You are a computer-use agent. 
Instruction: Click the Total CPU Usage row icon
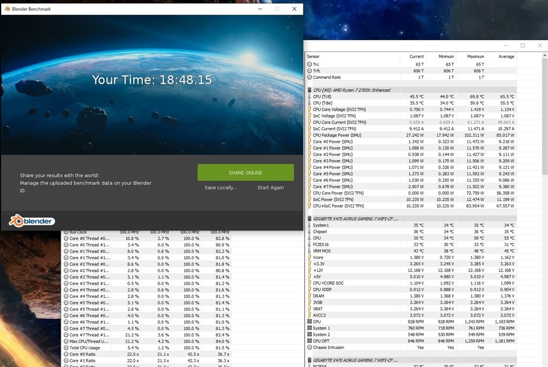(x=66, y=348)
